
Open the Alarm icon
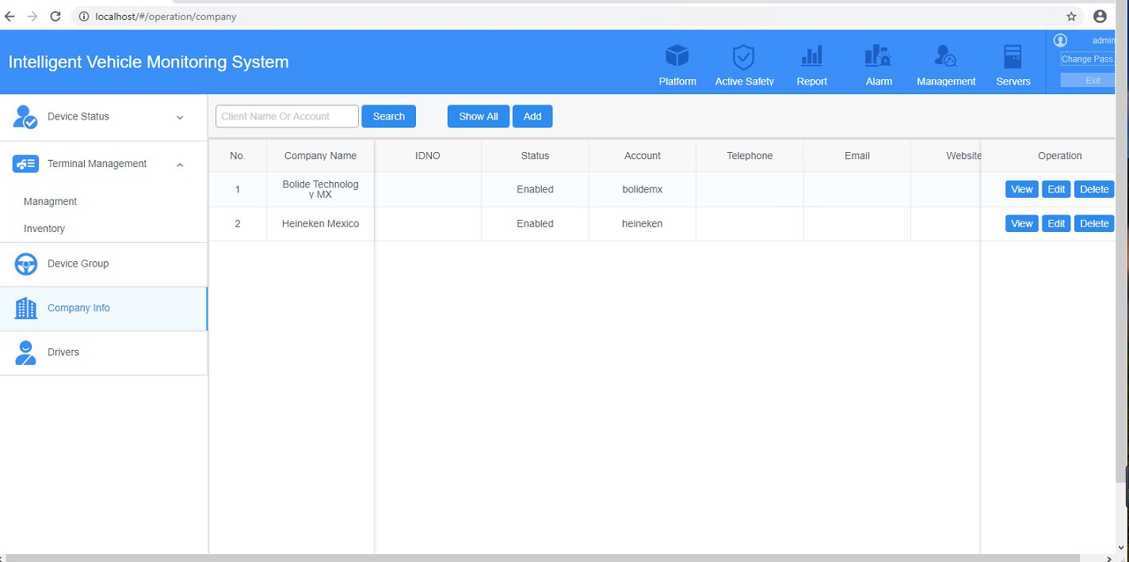[878, 56]
